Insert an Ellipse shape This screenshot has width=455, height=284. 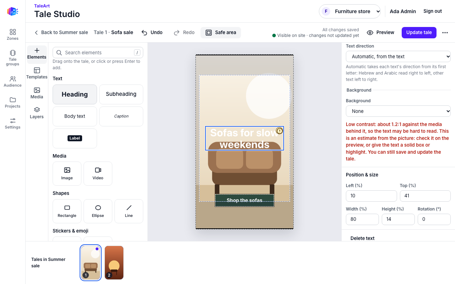point(98,211)
